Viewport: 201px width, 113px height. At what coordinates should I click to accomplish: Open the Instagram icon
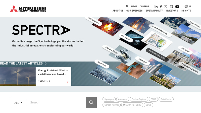coord(171,7)
